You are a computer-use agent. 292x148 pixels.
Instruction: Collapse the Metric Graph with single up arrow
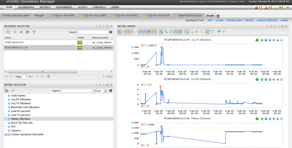tap(271, 26)
